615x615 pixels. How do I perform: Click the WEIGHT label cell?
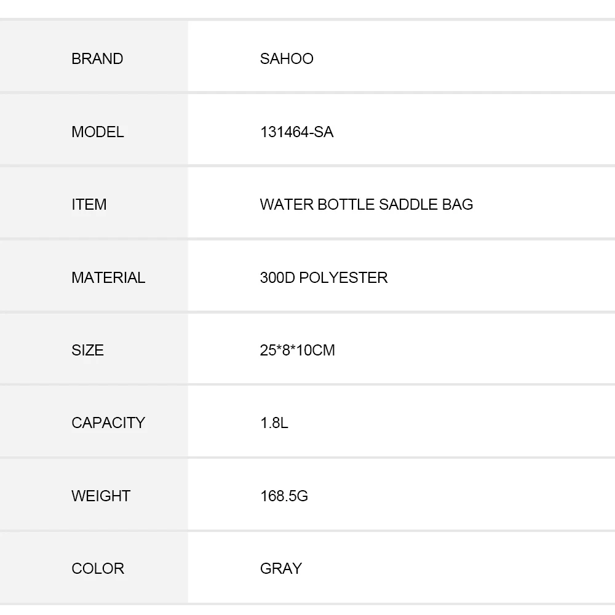pyautogui.click(x=101, y=496)
